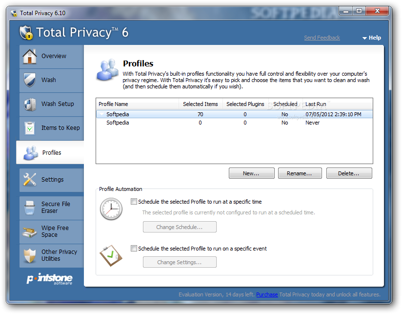Viewport: 402px width, 314px height.
Task: Sort by Last Run column header
Action: pos(338,104)
